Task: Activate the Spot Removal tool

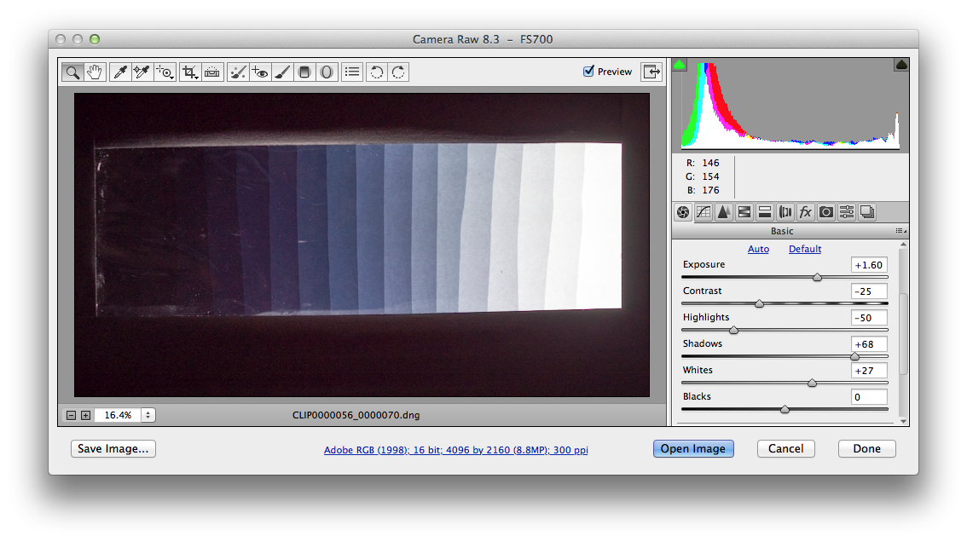Action: pyautogui.click(x=239, y=72)
